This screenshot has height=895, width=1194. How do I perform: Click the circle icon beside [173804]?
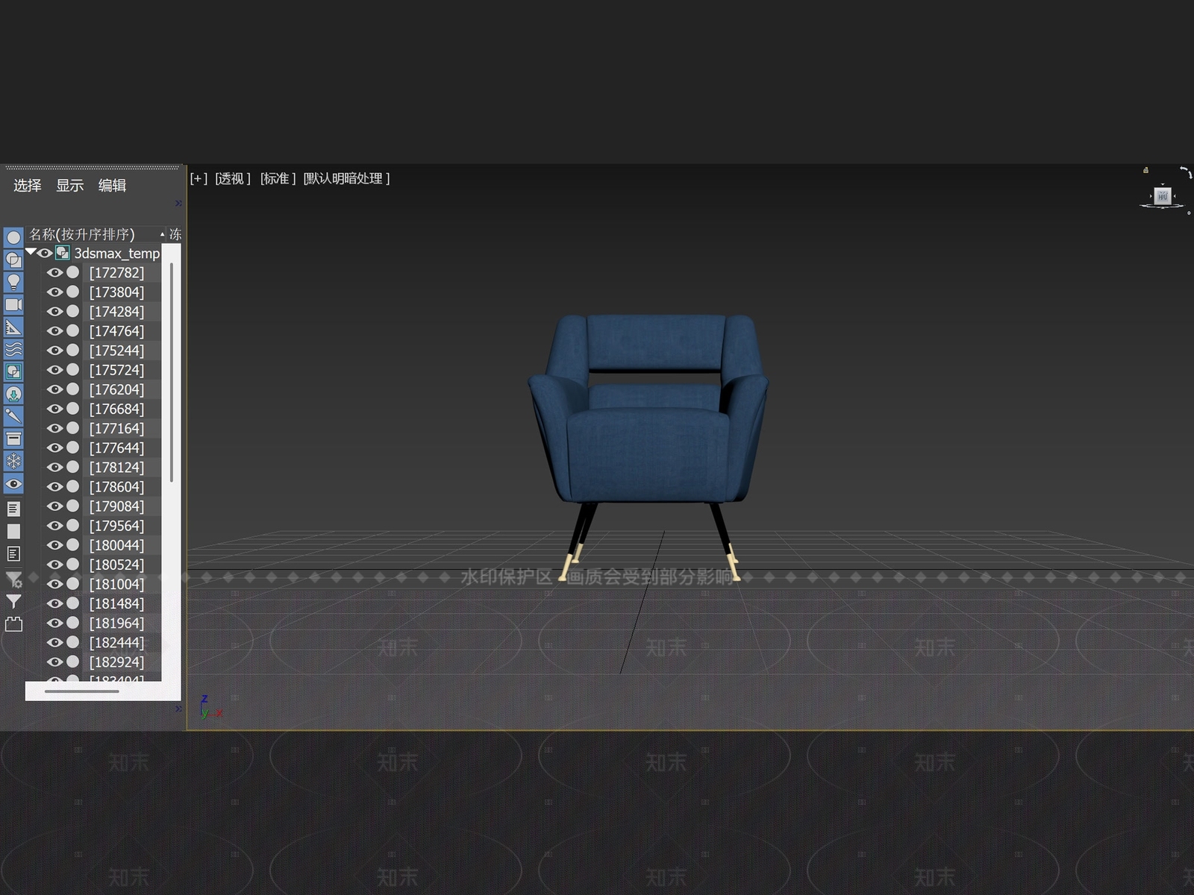tap(72, 292)
